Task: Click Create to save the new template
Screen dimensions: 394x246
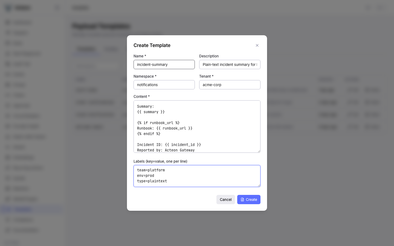Action: (249, 200)
